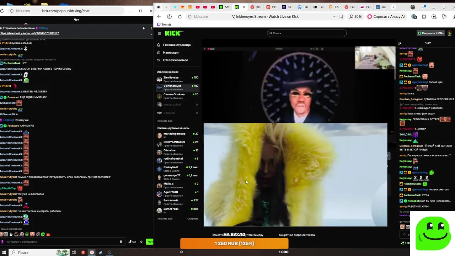Open the emoji picker in popout chat
Image resolution: width=455 pixels, height=256 pixels.
pos(121,242)
